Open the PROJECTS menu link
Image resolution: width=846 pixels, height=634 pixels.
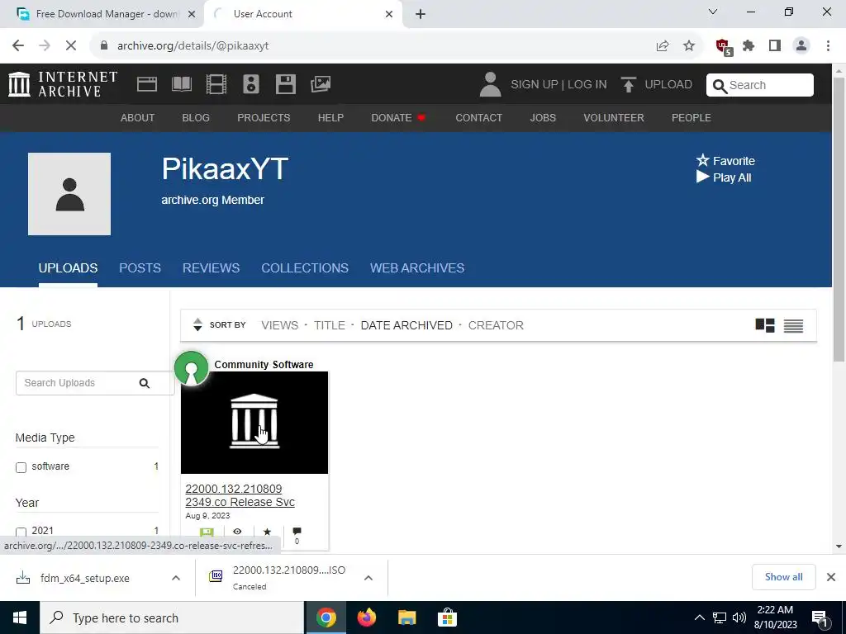(264, 117)
